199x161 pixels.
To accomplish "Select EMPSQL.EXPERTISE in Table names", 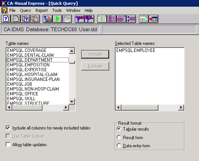I will (38, 69).
